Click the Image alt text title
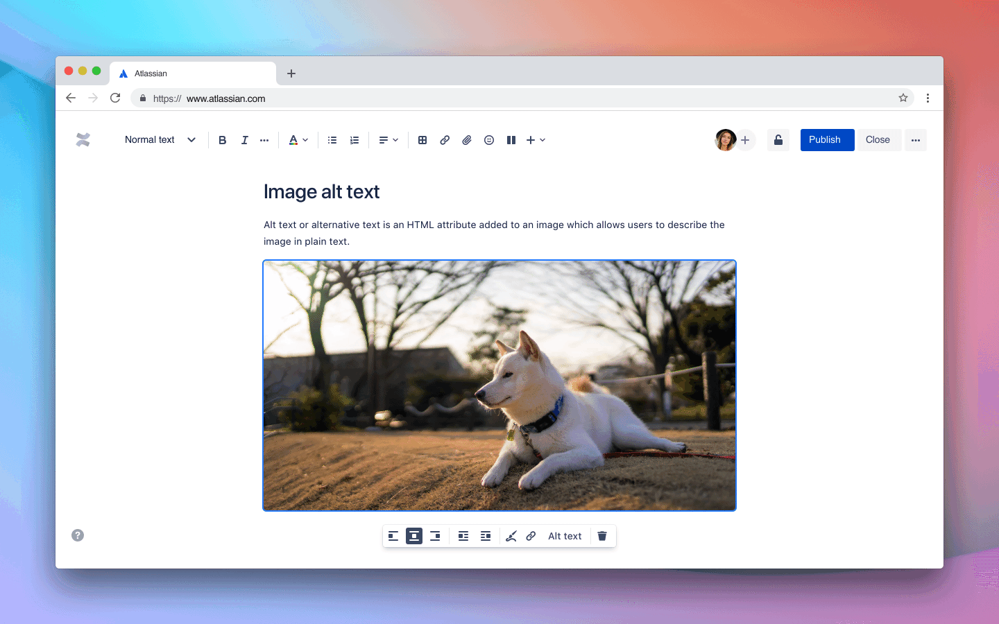The height and width of the screenshot is (624, 999). coord(321,192)
